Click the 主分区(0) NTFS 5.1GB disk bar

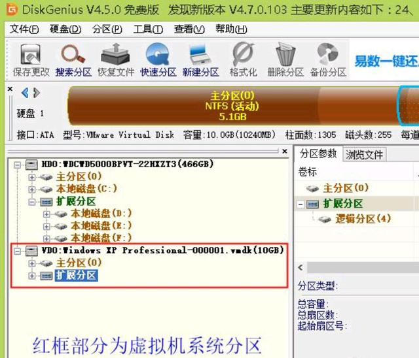point(232,106)
